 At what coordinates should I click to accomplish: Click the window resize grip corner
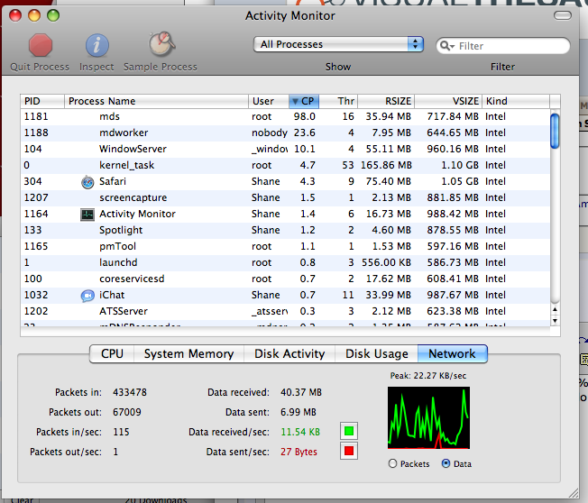tap(574, 493)
